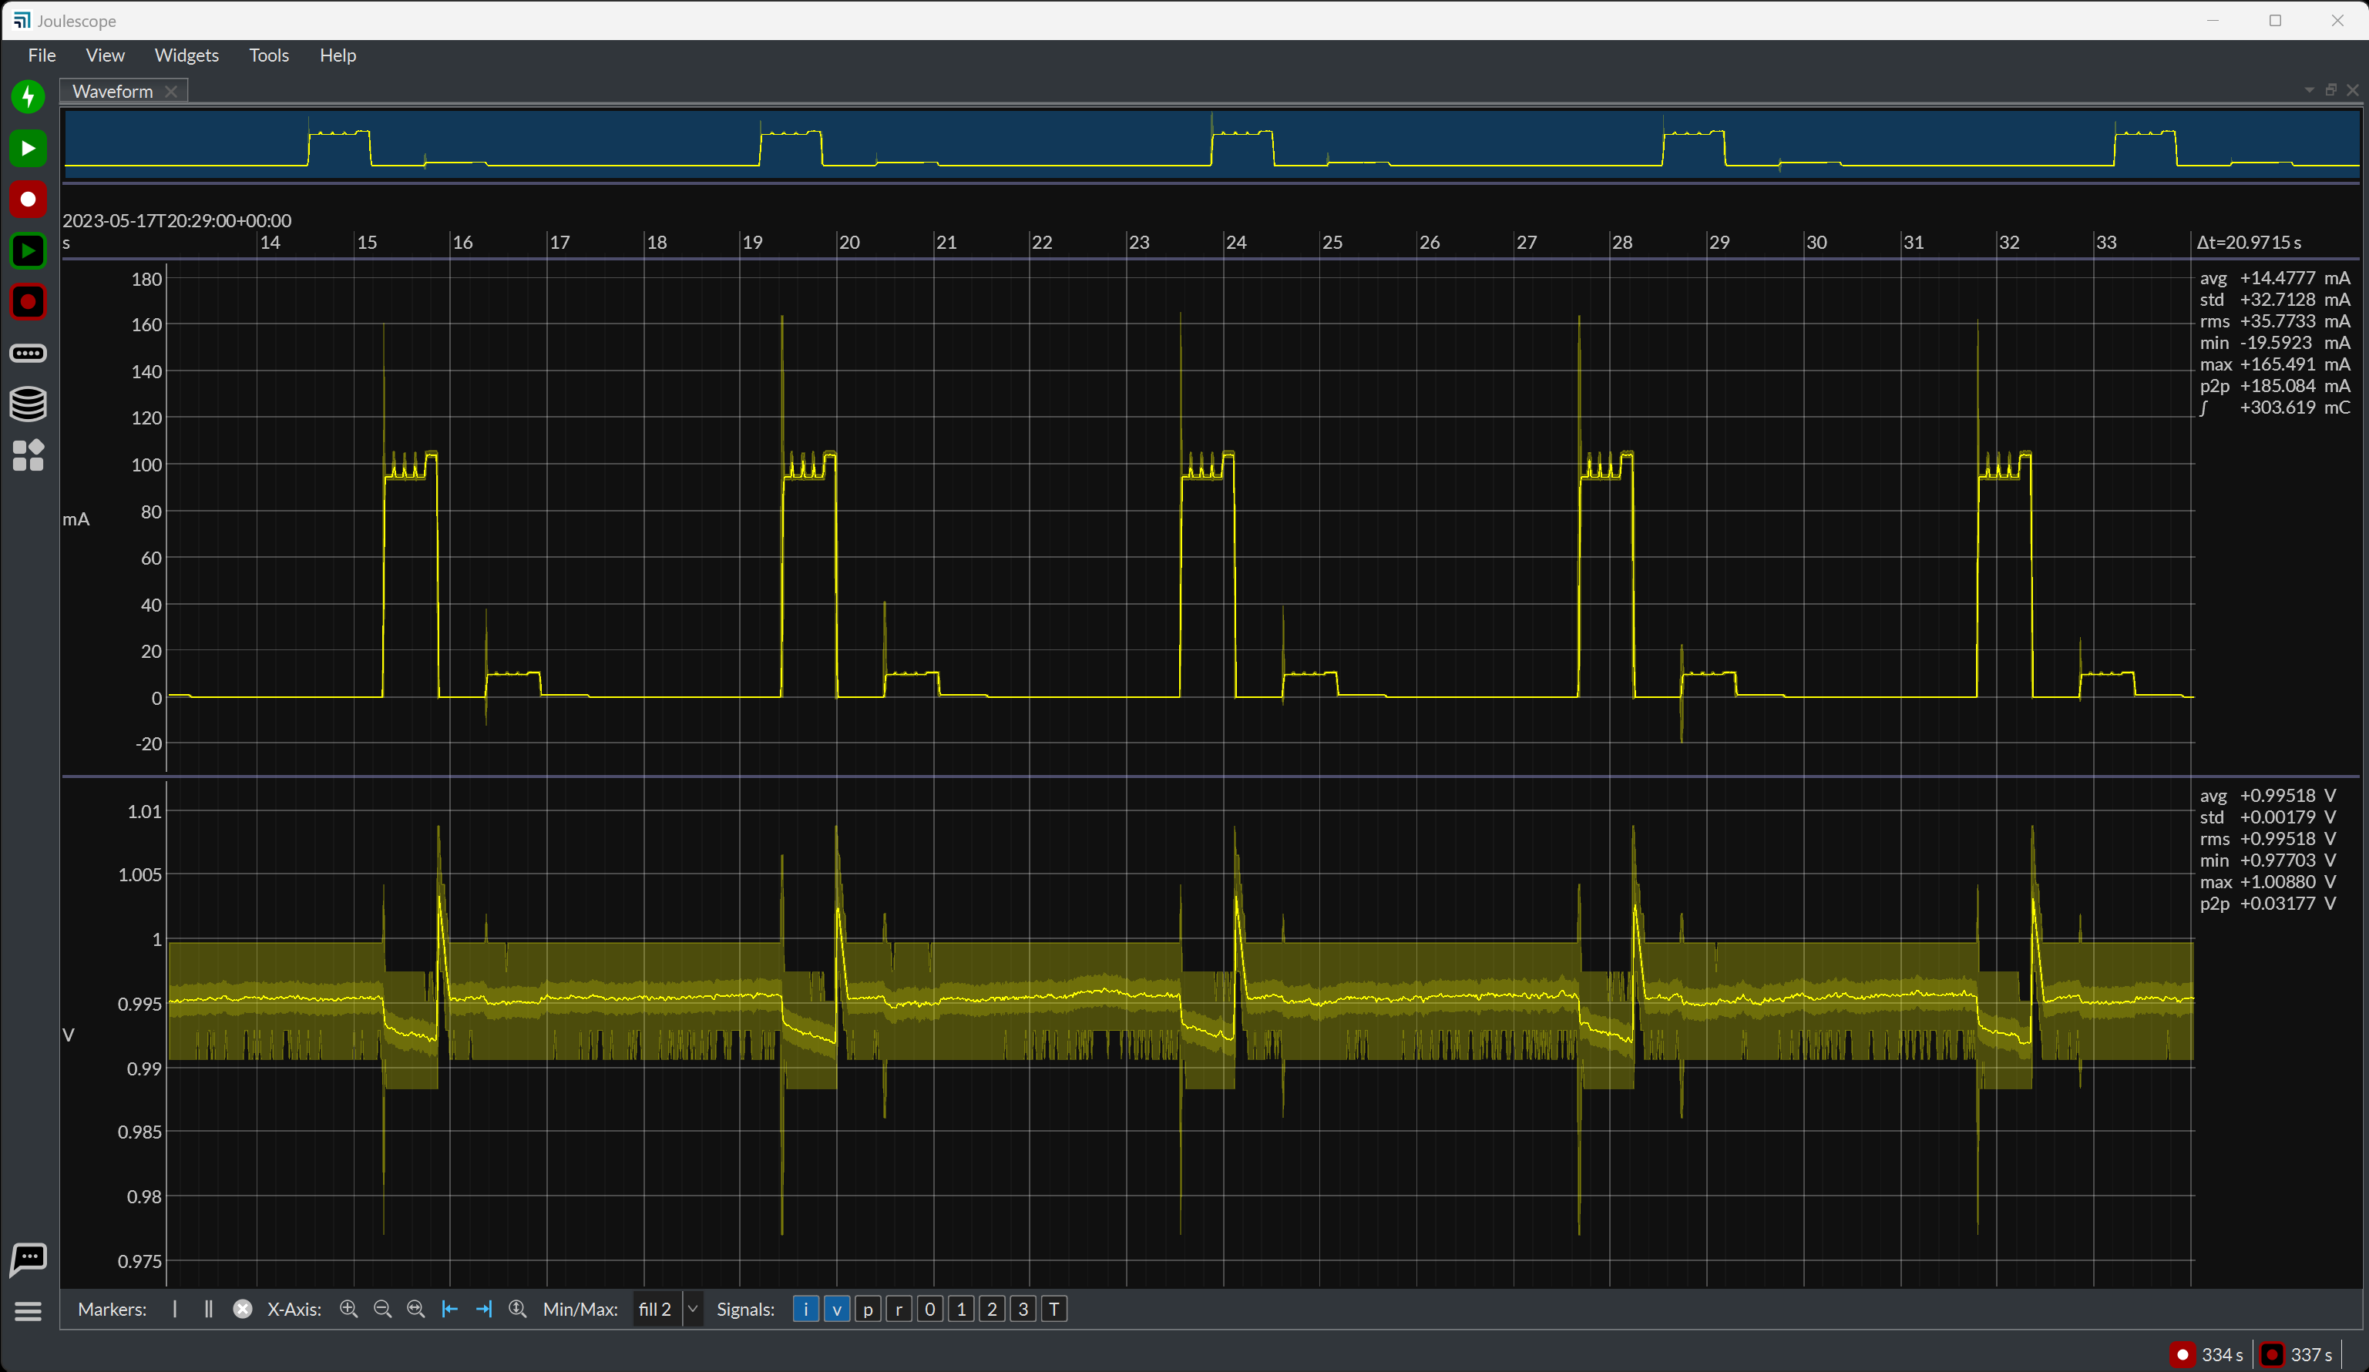Toggle the current signal 'i' button

pyautogui.click(x=805, y=1309)
